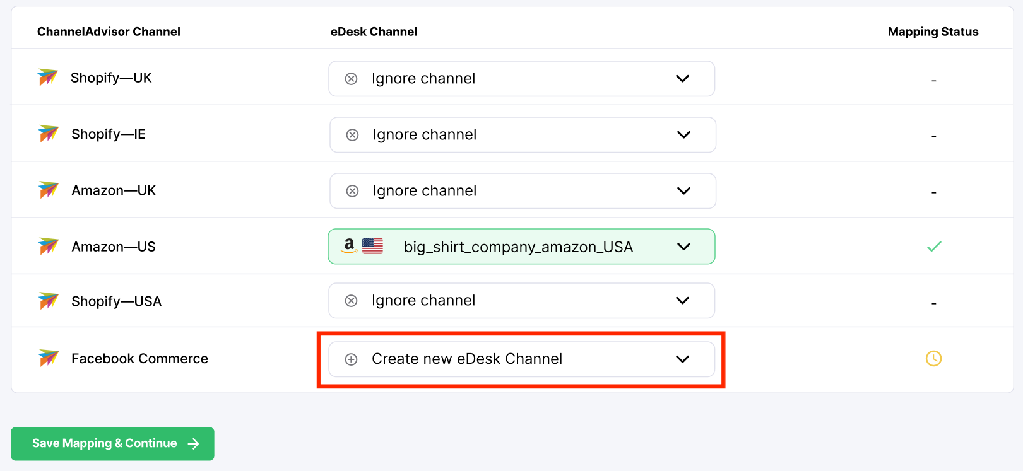The image size is (1023, 471).
Task: Open the Create new eDesk Channel dropdown
Action: click(x=522, y=359)
